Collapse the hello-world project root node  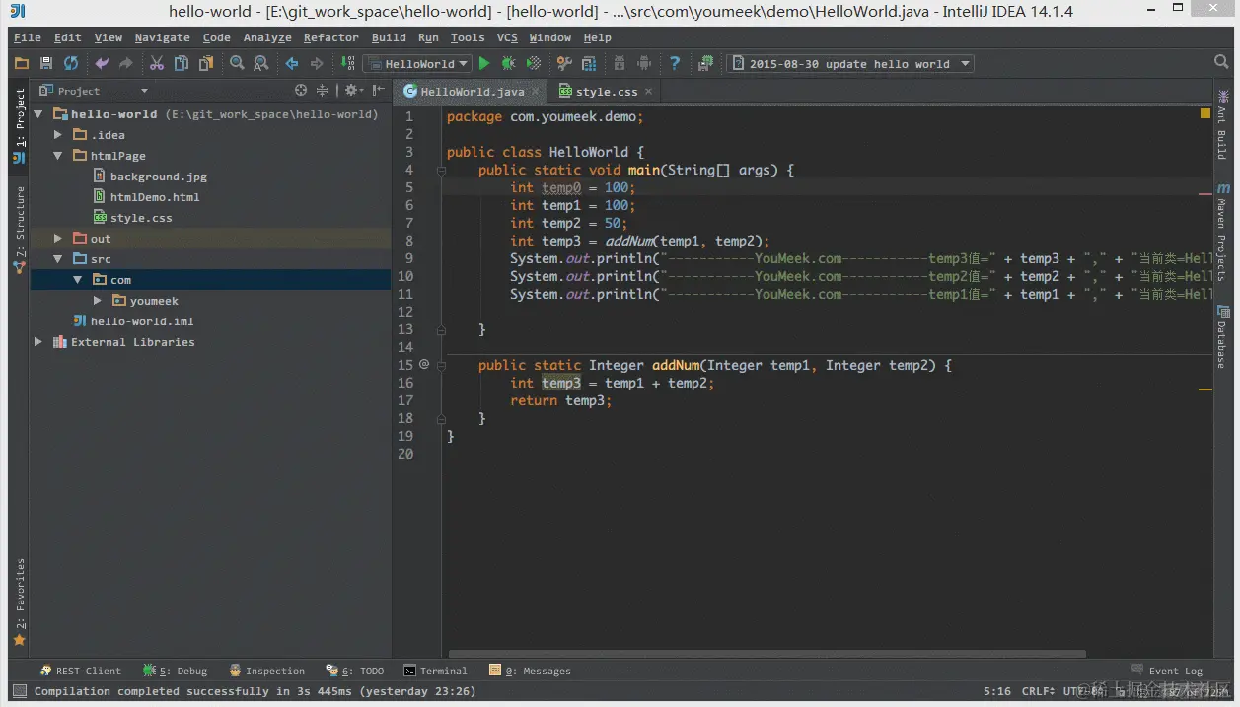click(x=39, y=113)
